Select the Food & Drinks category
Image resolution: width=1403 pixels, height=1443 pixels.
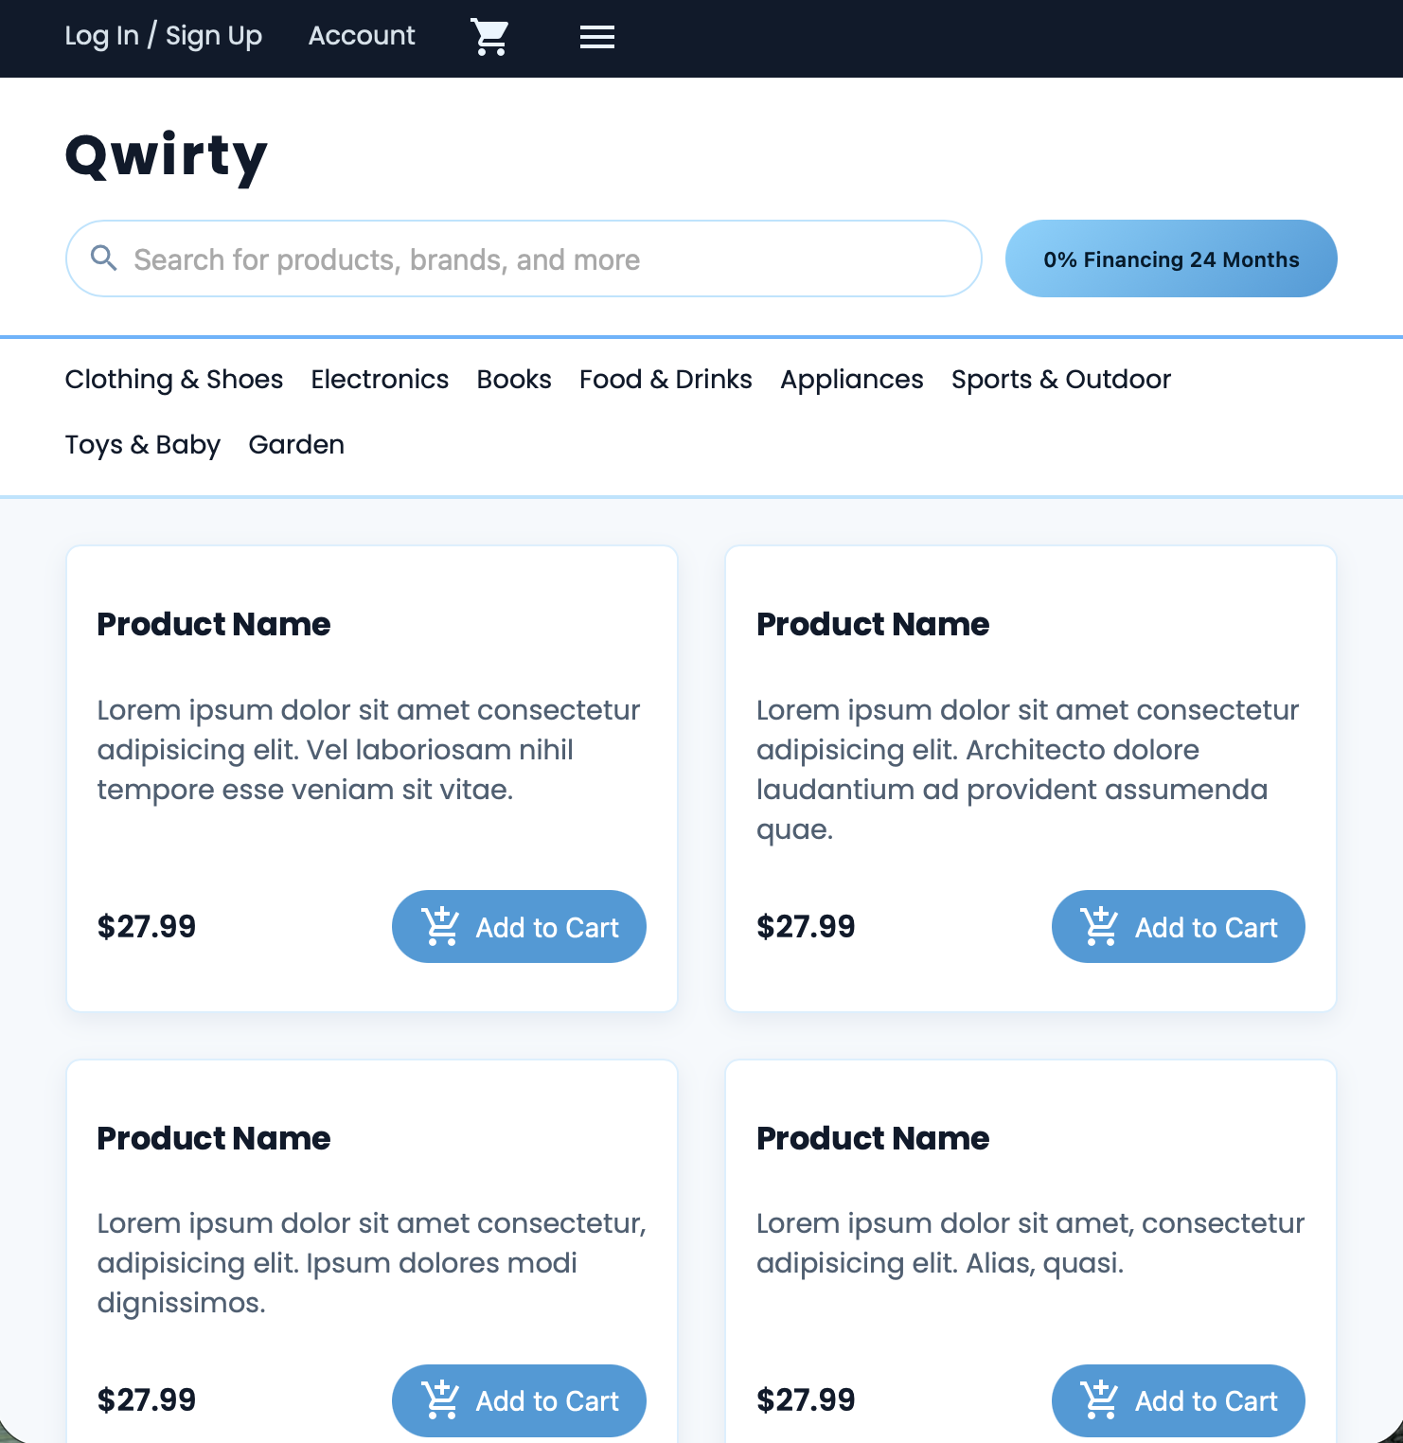(666, 379)
